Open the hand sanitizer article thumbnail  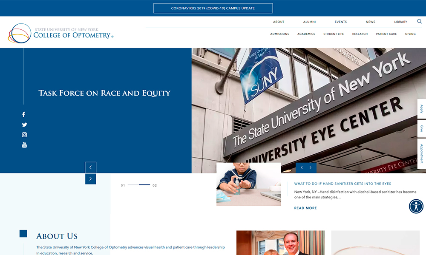248,184
